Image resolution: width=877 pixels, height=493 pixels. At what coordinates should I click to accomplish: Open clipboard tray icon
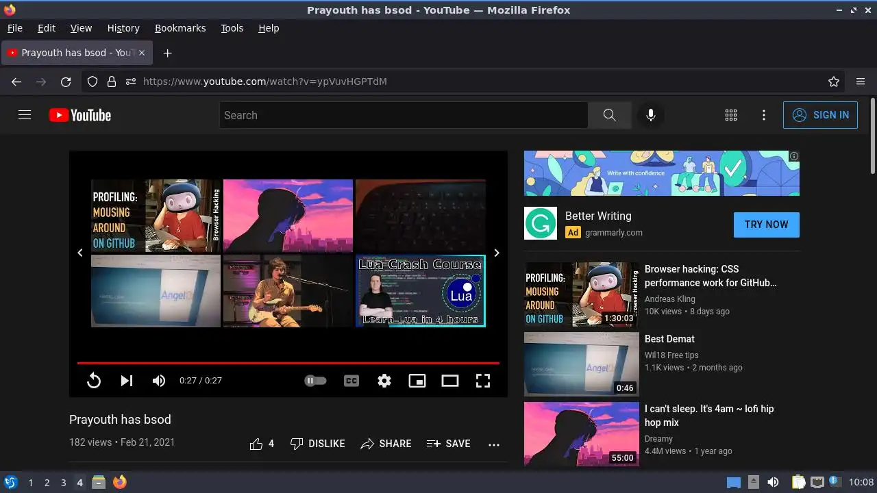click(x=798, y=482)
